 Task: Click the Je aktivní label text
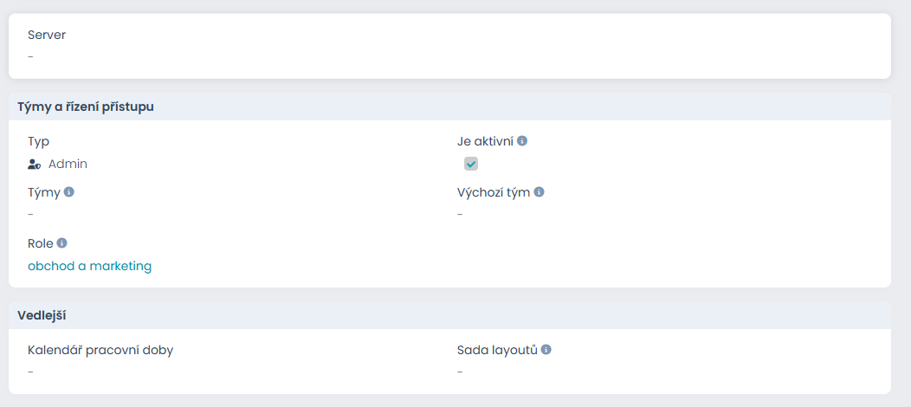coord(485,141)
